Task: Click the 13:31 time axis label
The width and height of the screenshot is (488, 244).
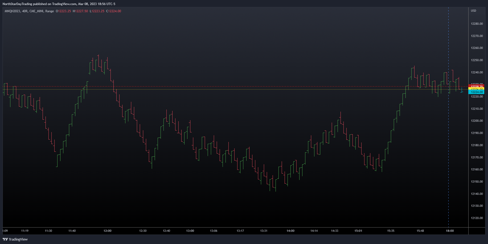Action: tap(264, 231)
